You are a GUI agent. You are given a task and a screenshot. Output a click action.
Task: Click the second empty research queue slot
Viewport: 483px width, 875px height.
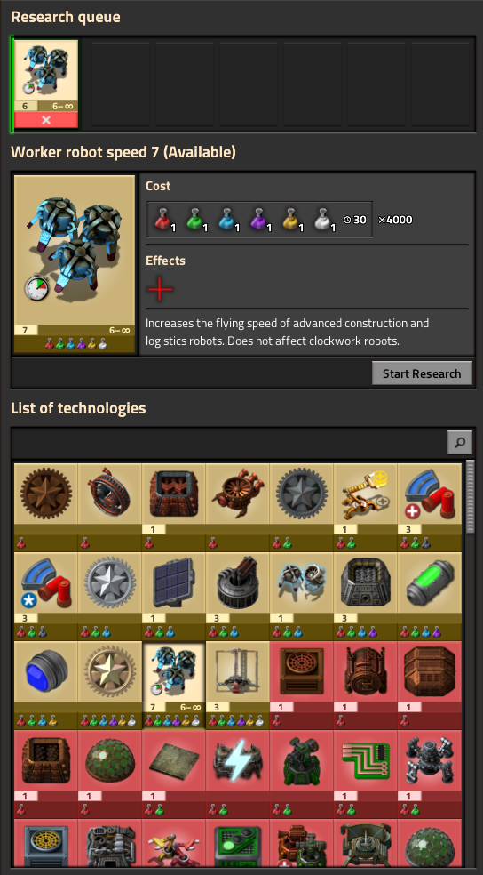pyautogui.click(x=185, y=84)
